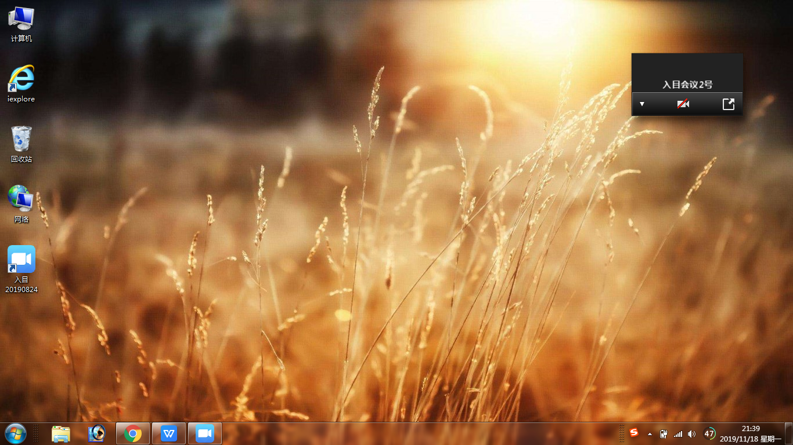Open the file explorer from the taskbar
Viewport: 793px width, 445px height.
click(x=61, y=433)
